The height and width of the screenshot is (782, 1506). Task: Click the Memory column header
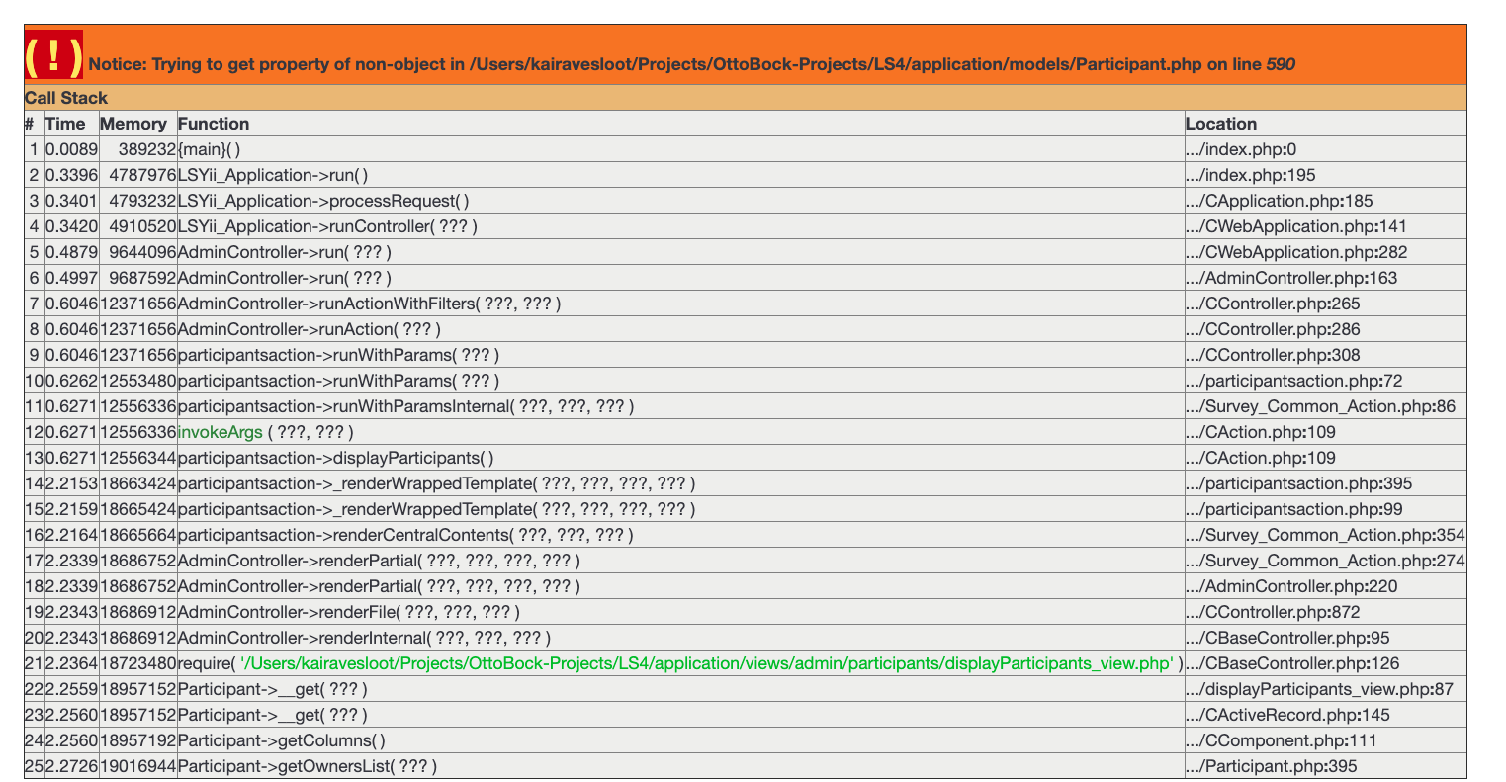pyautogui.click(x=133, y=124)
